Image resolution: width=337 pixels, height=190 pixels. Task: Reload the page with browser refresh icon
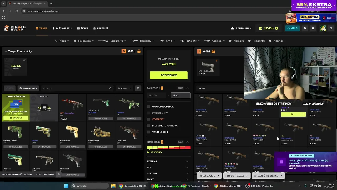(x=17, y=11)
